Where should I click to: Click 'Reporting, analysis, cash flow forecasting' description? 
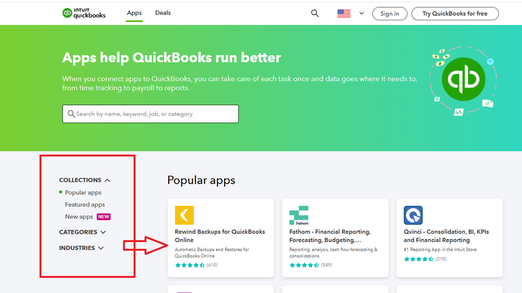[333, 253]
